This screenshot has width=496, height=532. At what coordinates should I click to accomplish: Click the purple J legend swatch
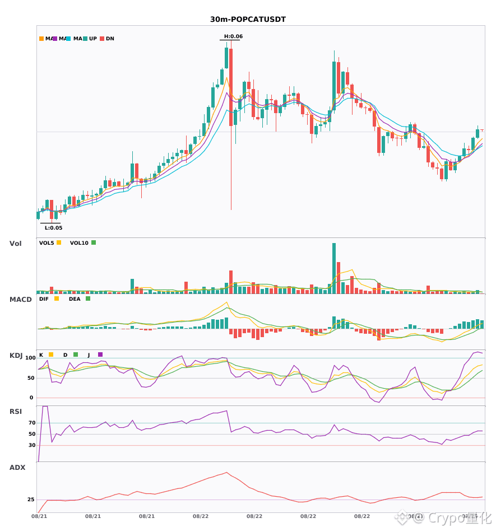[100, 354]
